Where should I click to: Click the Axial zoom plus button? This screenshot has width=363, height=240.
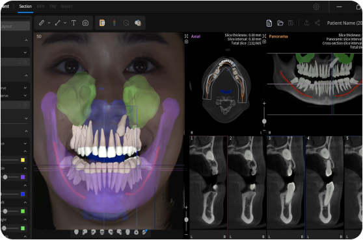coord(264,103)
